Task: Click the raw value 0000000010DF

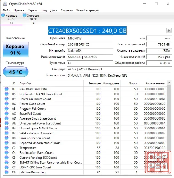Action: tap(155, 99)
